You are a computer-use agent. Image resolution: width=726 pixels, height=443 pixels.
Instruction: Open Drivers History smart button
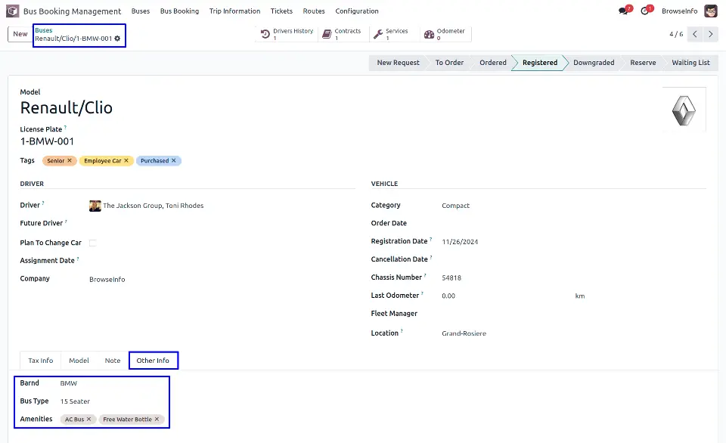(x=287, y=34)
